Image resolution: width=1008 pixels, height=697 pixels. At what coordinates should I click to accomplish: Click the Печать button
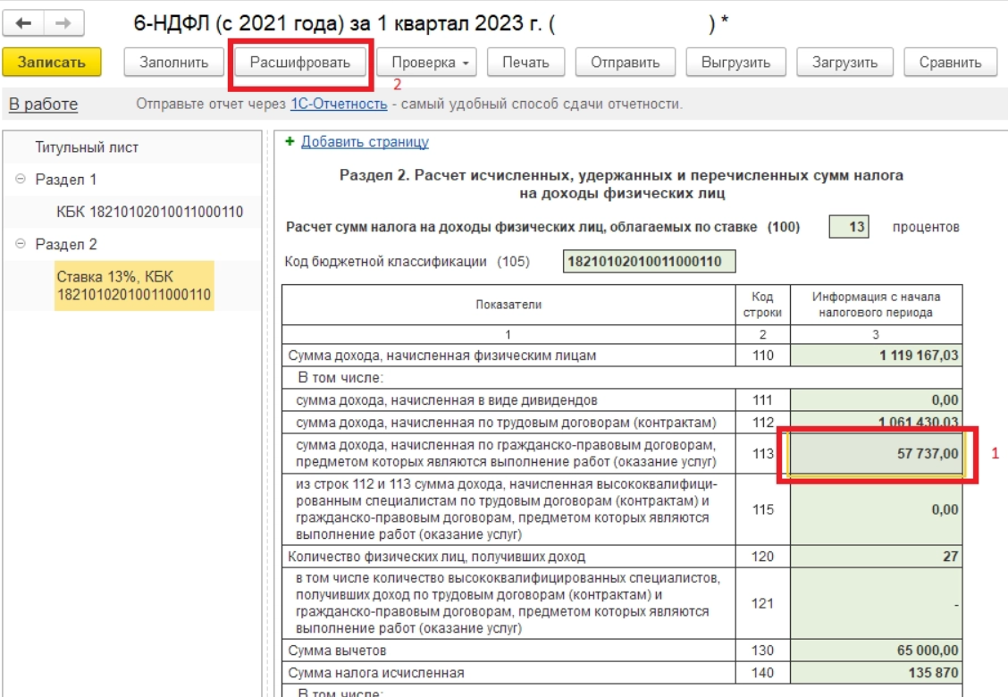(525, 63)
